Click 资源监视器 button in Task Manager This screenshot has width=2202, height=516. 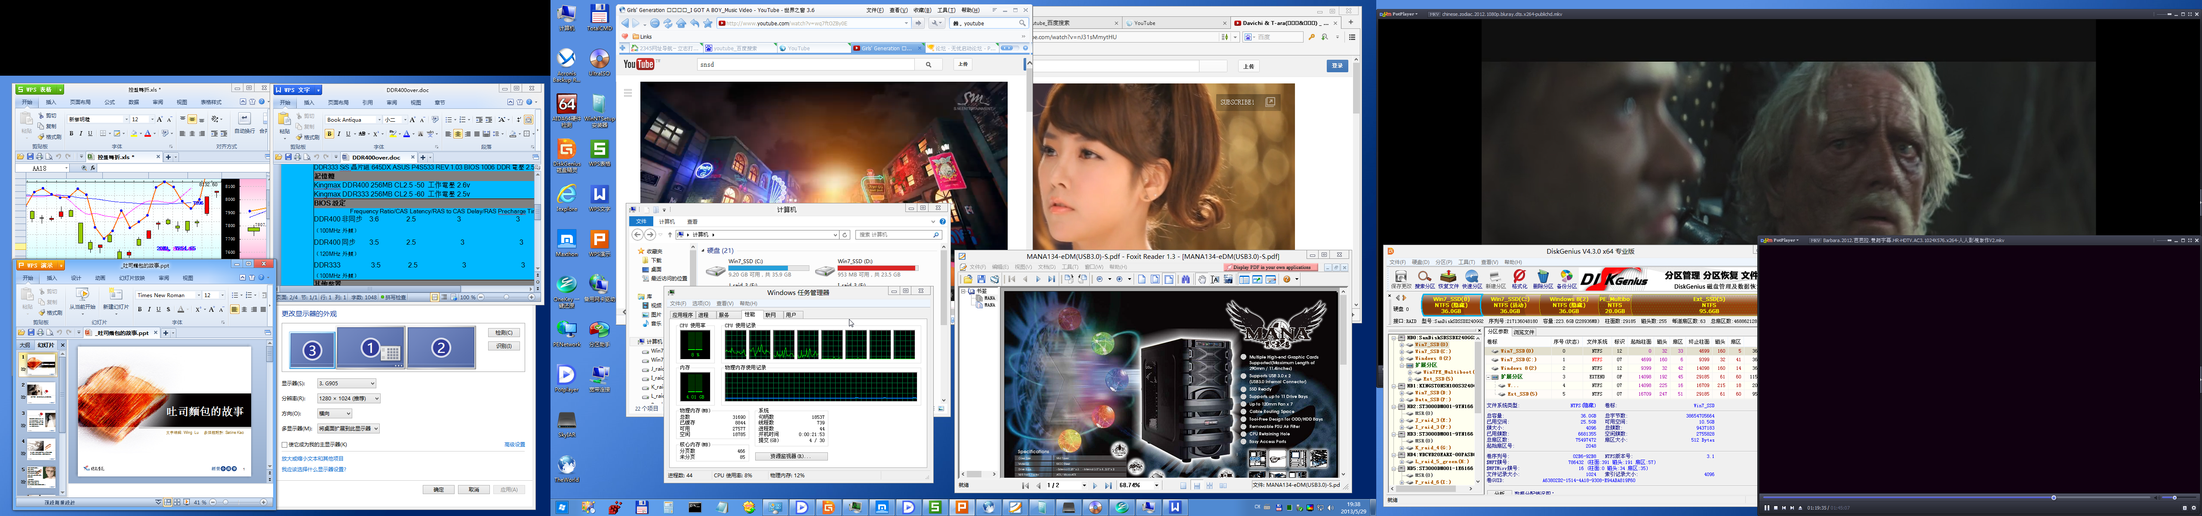point(791,456)
